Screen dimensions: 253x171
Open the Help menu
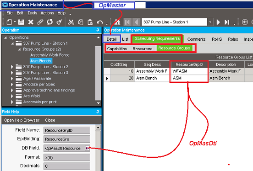coord(61,13)
